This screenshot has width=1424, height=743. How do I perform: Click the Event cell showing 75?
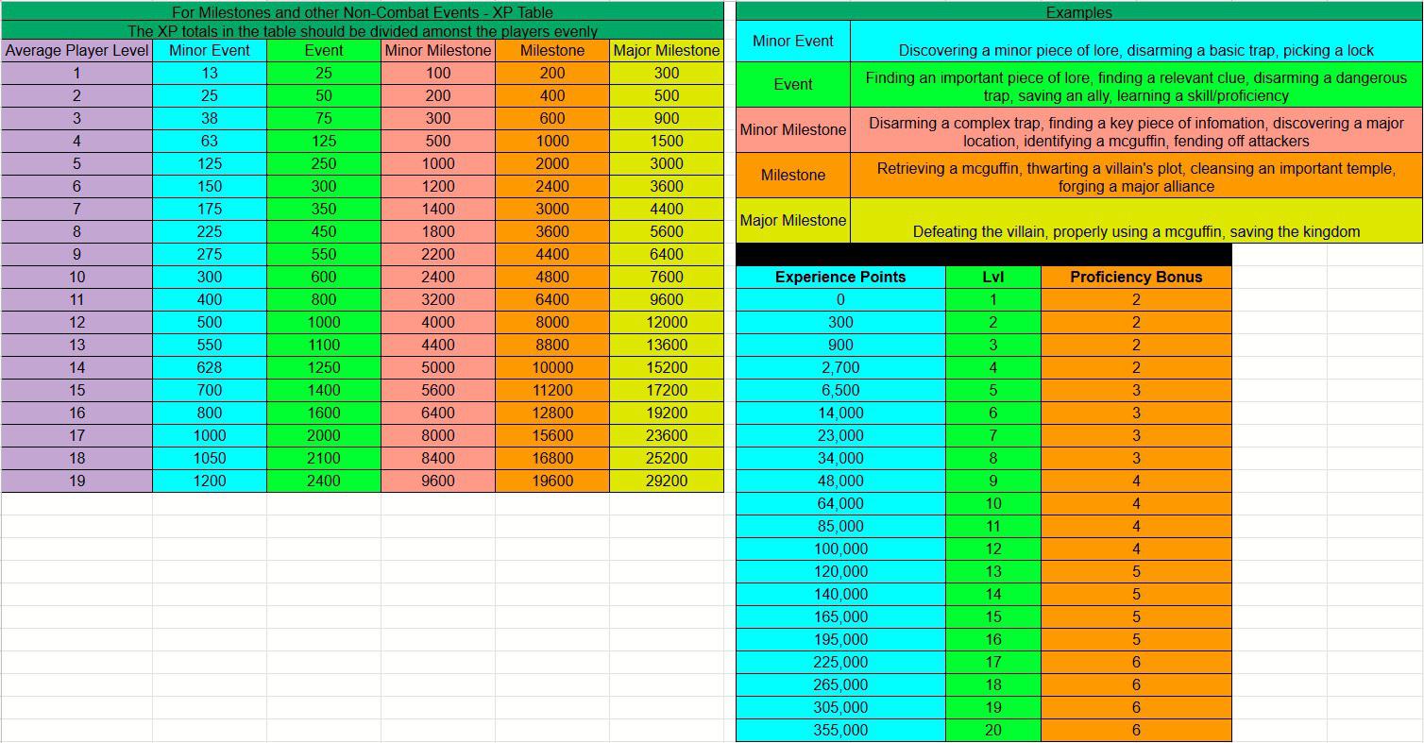pos(324,118)
